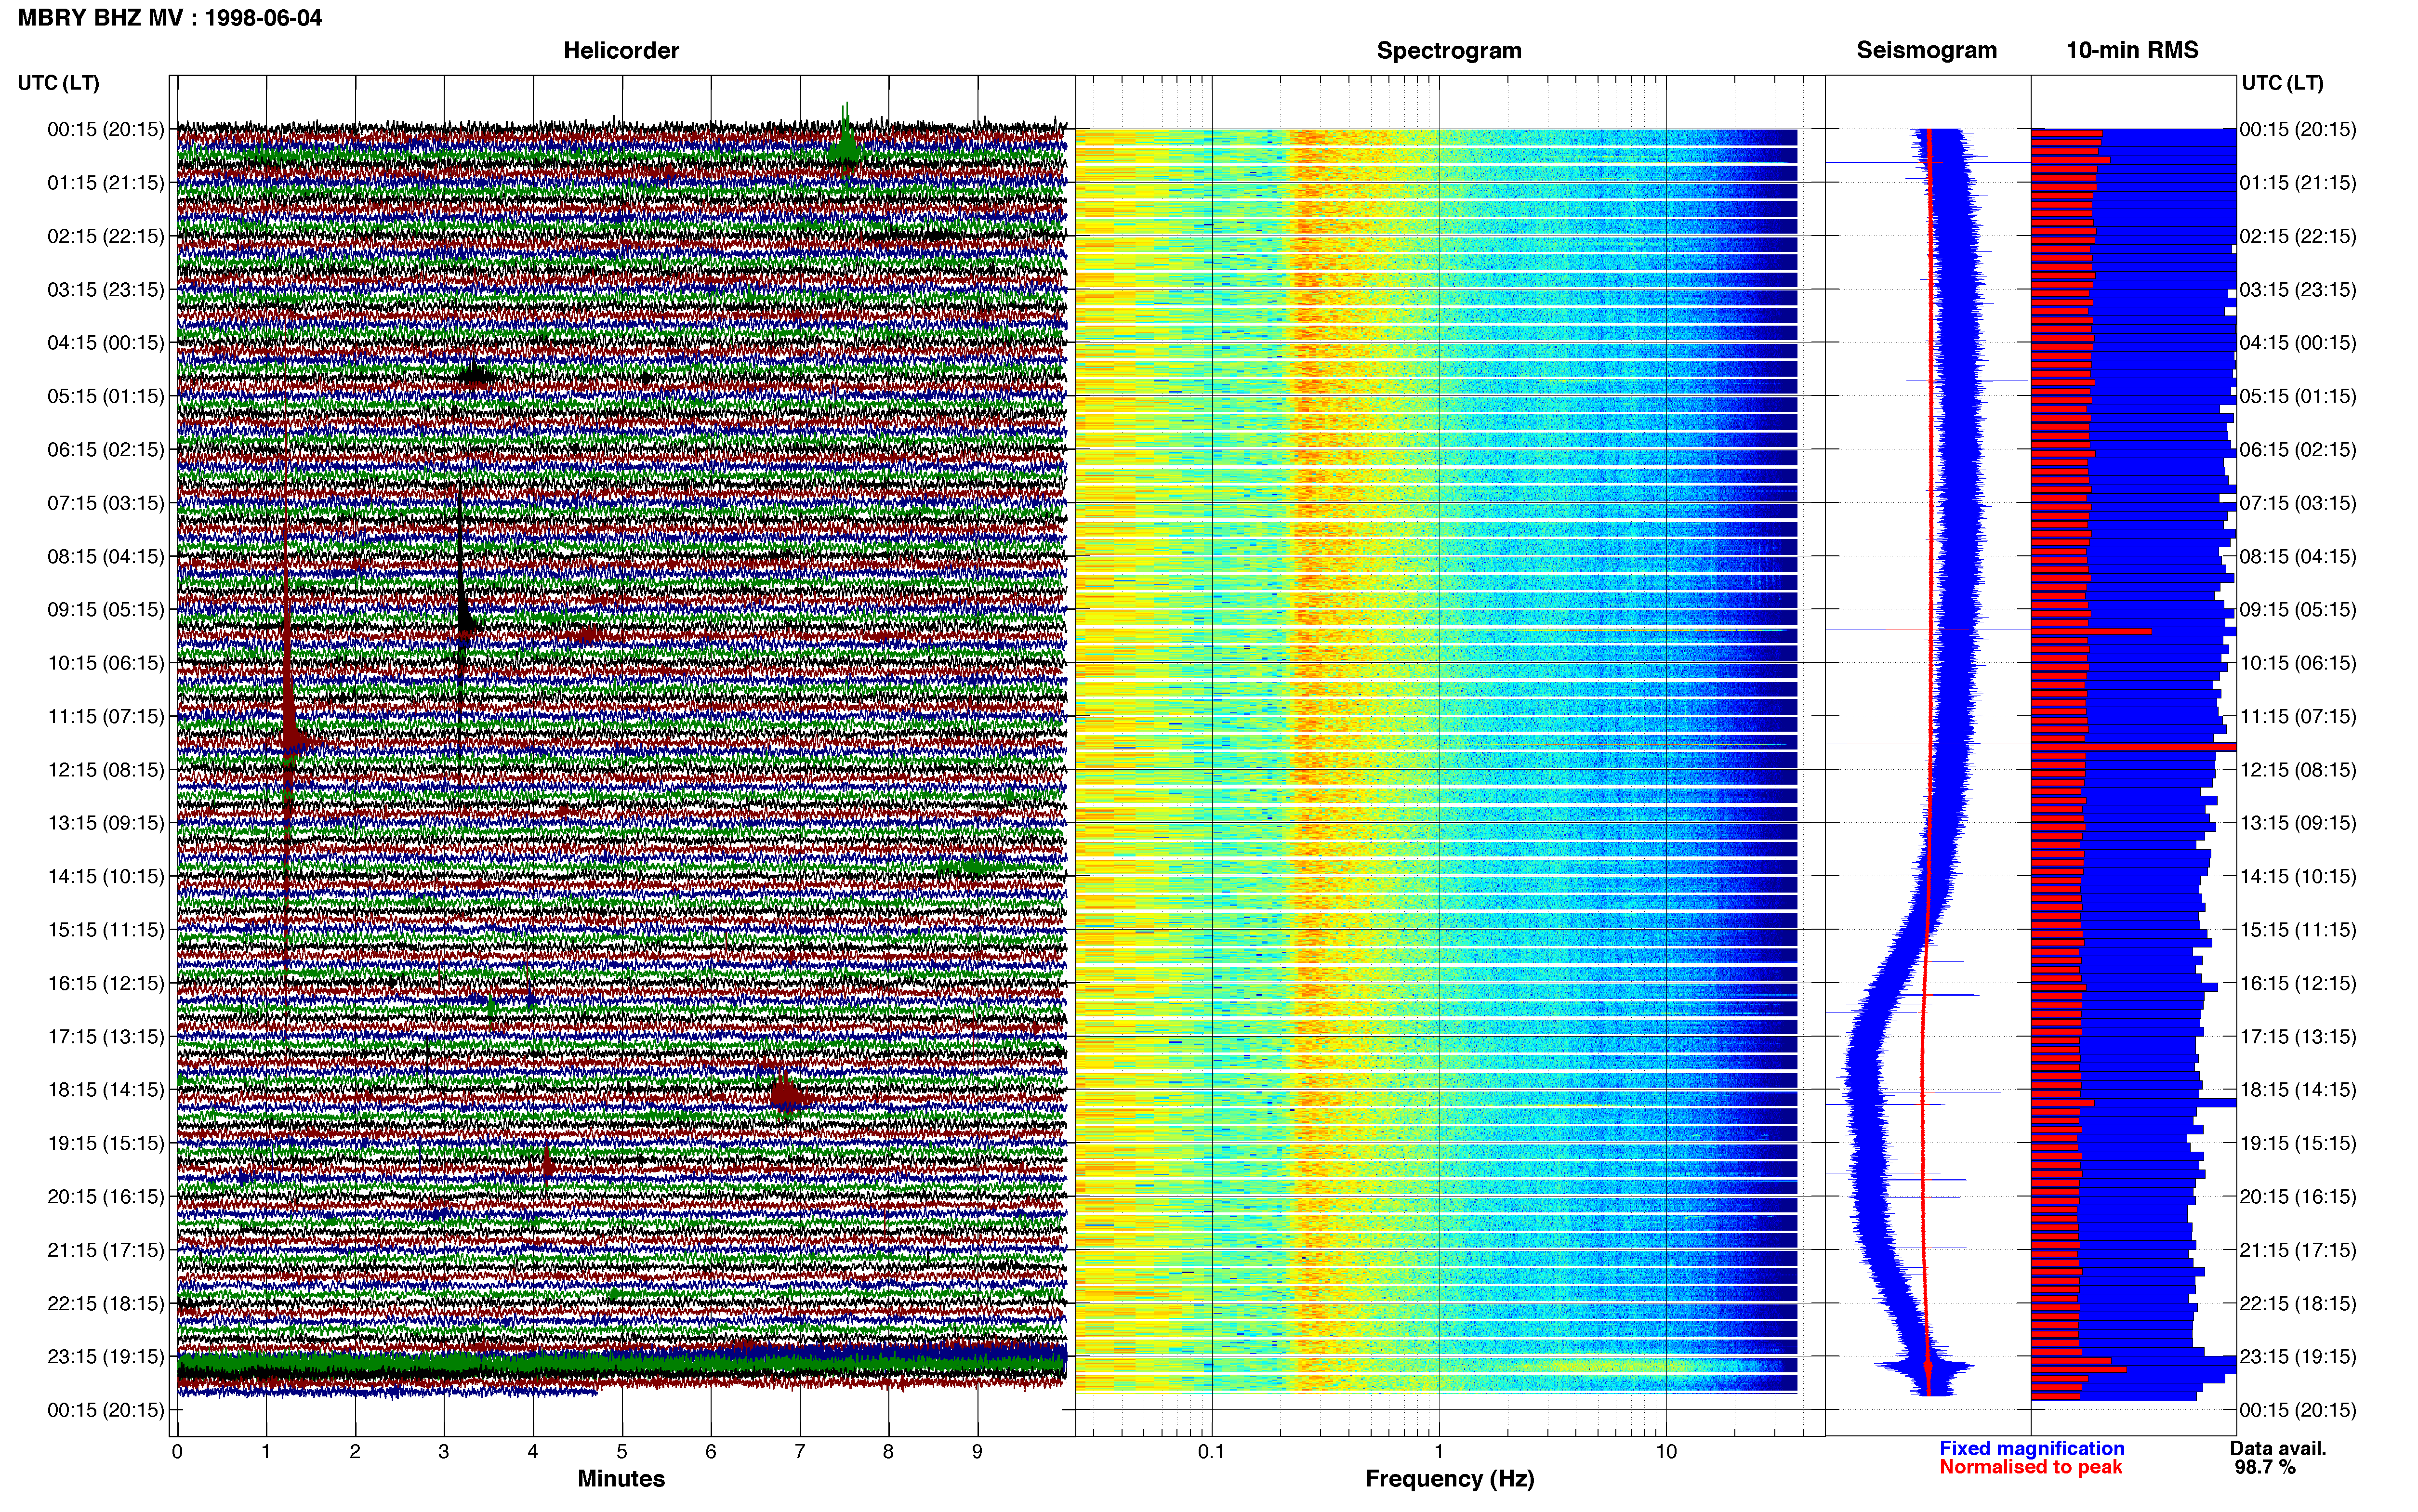This screenshot has height=1512, width=2418.
Task: Click left time label '19:15 (15:15)'
Action: [105, 1143]
